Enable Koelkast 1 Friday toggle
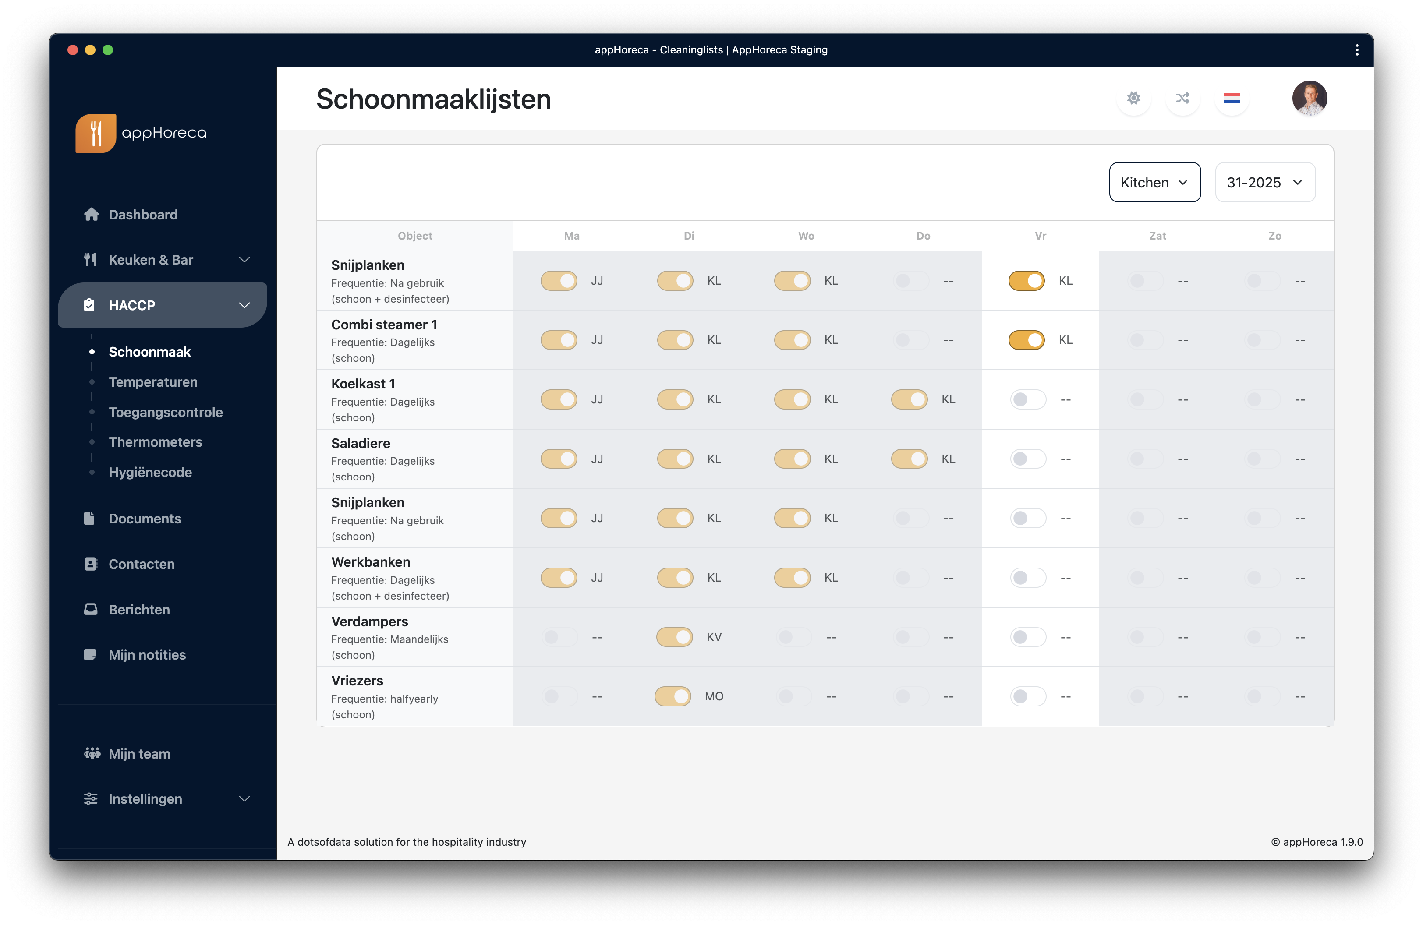The height and width of the screenshot is (925, 1423). (1027, 399)
